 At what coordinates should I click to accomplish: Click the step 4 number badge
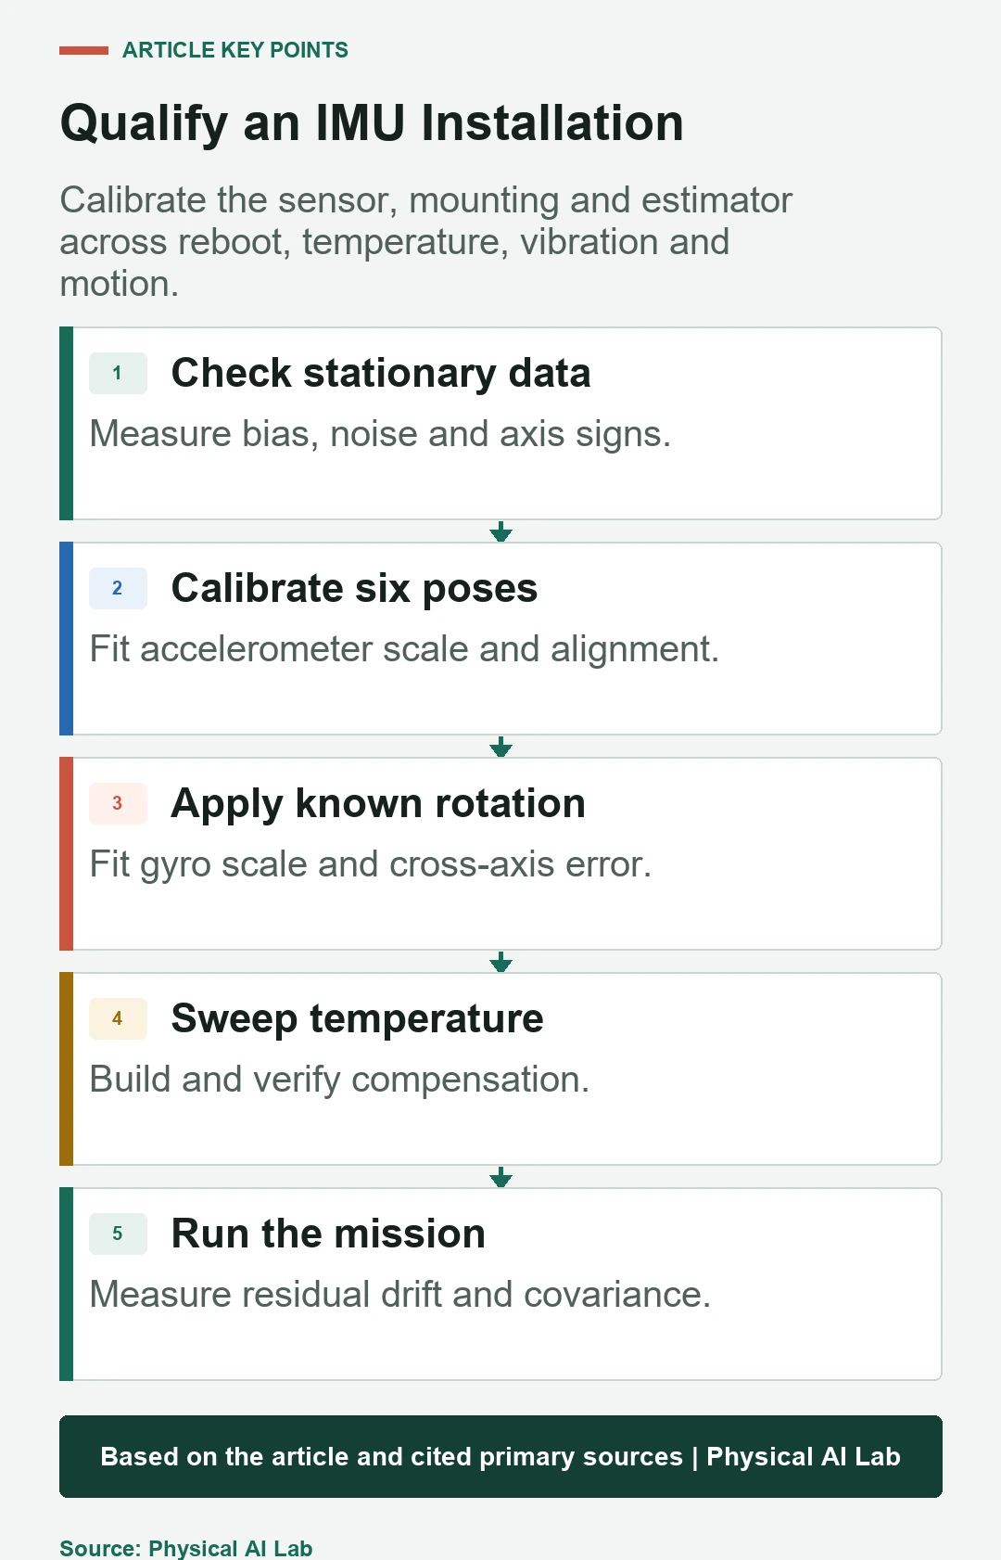click(x=118, y=1018)
